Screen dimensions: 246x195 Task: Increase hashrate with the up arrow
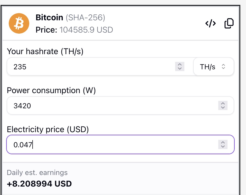coord(180,64)
